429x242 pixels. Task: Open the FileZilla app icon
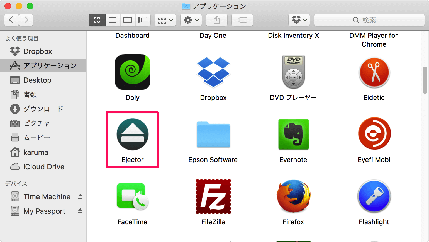pos(213,196)
